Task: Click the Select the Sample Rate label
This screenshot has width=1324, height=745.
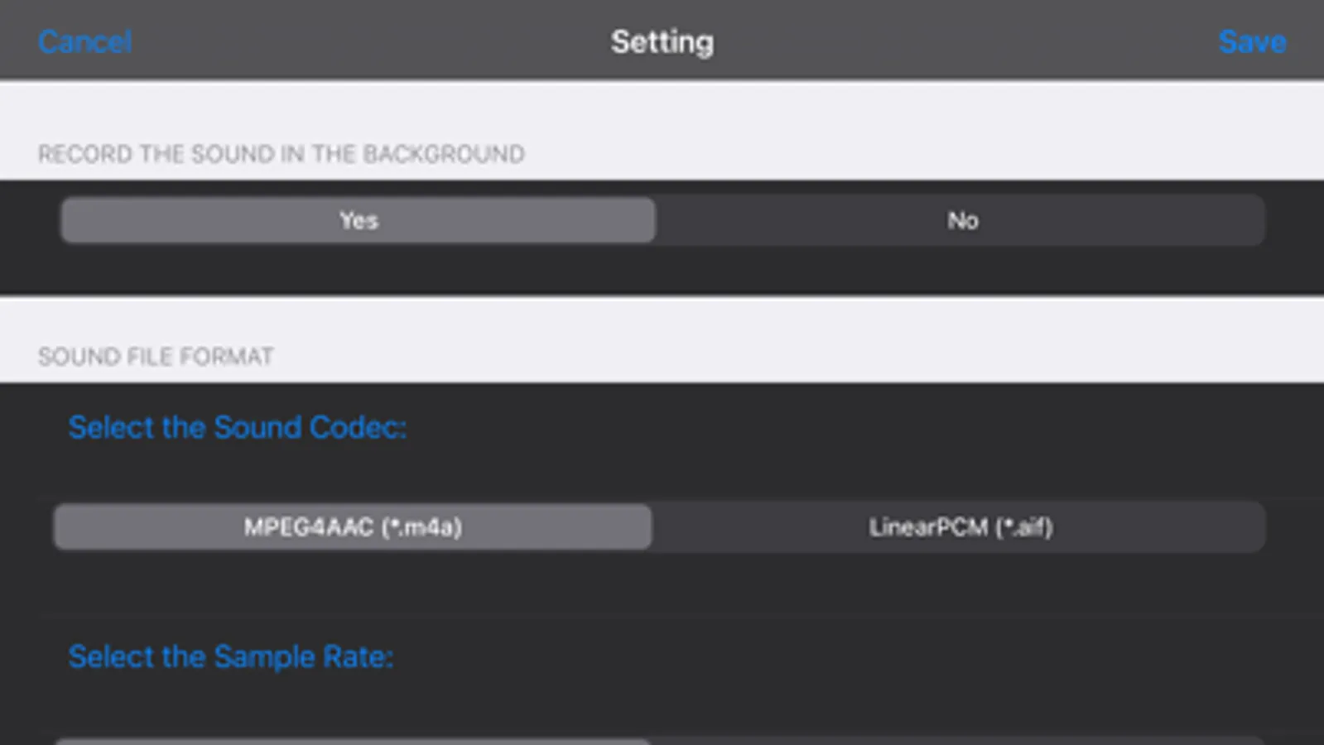Action: pos(230,656)
